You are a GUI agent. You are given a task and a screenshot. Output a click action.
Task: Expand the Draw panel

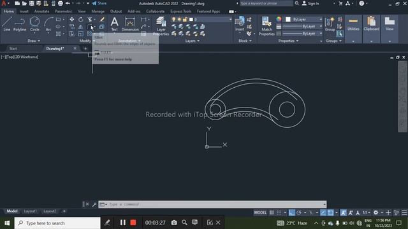click(x=34, y=41)
